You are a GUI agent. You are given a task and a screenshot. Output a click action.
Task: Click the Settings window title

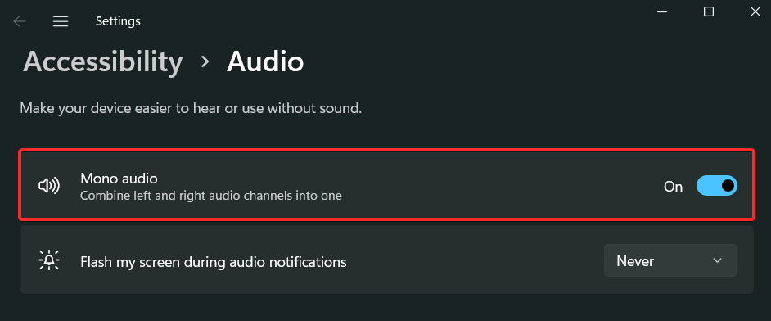[118, 21]
